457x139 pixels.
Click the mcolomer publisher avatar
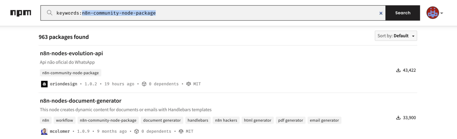pos(44,131)
